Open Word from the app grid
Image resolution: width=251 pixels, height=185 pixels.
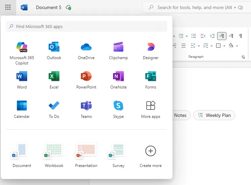[22, 80]
